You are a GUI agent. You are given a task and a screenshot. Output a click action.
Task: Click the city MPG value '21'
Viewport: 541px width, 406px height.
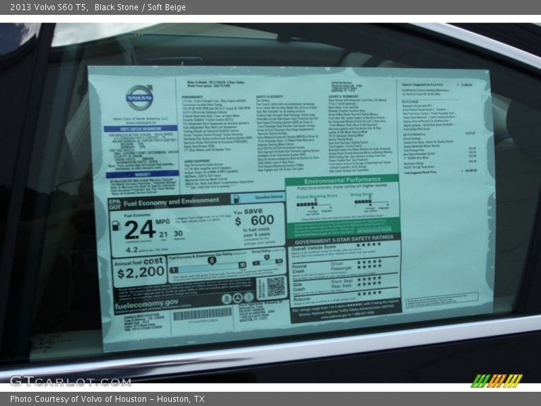click(163, 234)
